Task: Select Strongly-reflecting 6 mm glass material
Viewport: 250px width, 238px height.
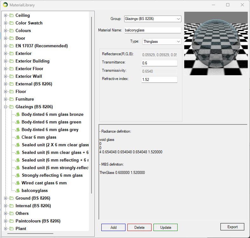Action: pos(52,175)
